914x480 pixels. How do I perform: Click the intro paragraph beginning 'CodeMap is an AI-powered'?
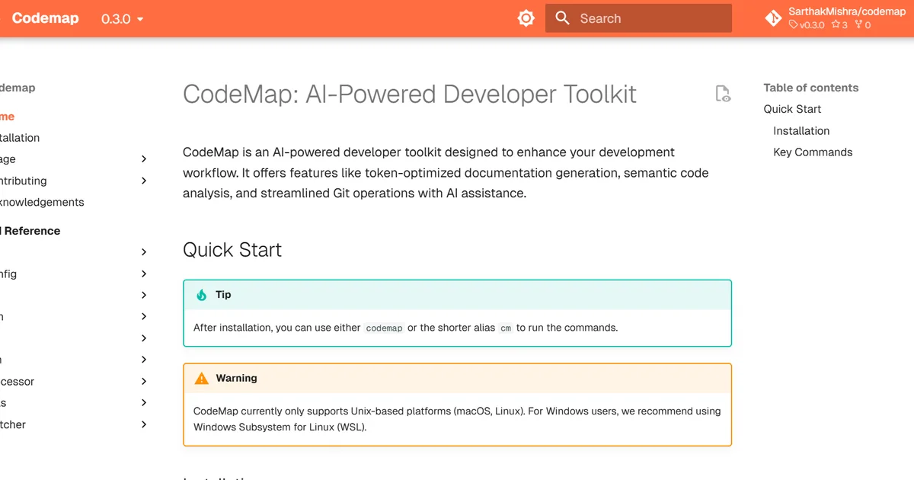[446, 173]
